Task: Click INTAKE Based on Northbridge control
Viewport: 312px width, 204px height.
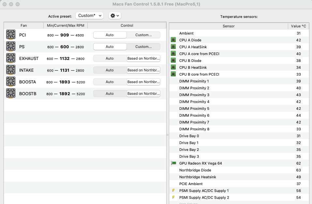Action: point(143,70)
